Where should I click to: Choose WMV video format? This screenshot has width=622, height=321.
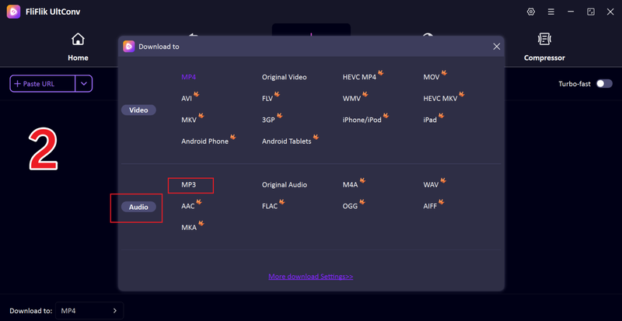click(352, 99)
